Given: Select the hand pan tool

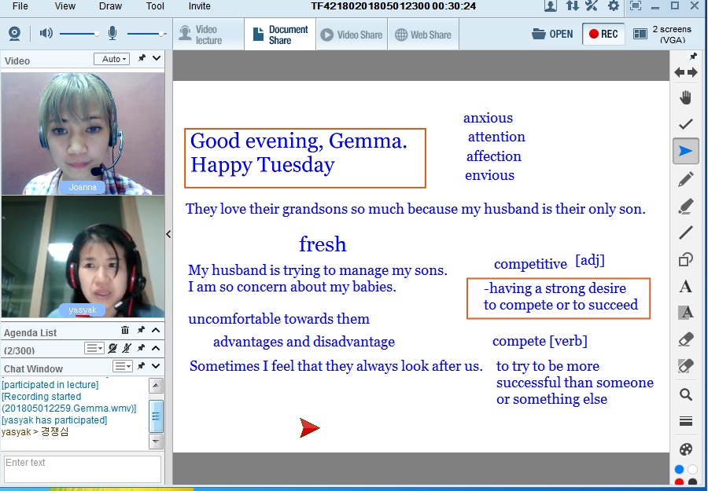Looking at the screenshot, I should [686, 97].
